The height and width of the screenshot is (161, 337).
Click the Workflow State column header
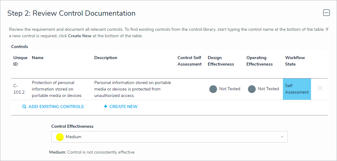tap(295, 61)
